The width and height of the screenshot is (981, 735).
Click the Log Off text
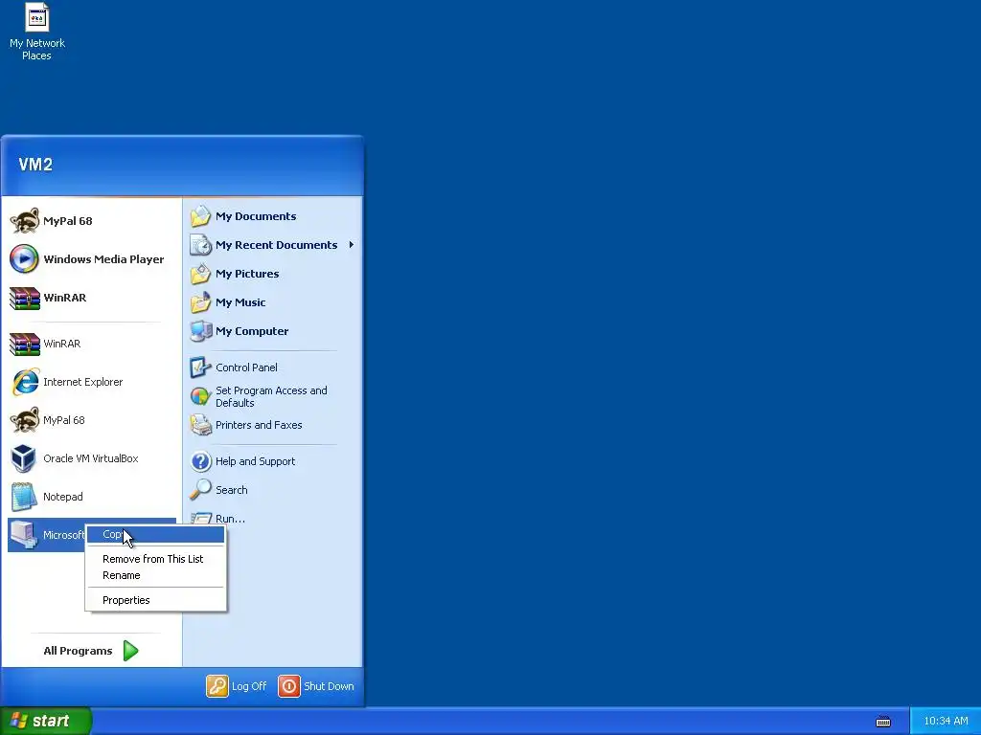point(249,686)
